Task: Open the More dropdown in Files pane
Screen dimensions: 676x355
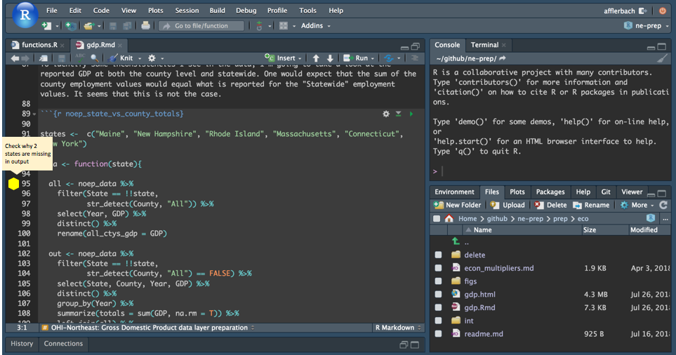Action: point(637,205)
